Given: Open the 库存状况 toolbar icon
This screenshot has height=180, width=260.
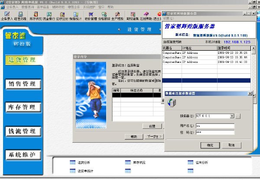Looking at the screenshot, I should pos(36,16).
